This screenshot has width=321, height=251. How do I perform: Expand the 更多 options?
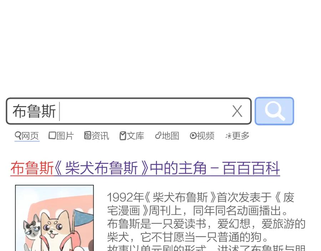click(x=237, y=136)
